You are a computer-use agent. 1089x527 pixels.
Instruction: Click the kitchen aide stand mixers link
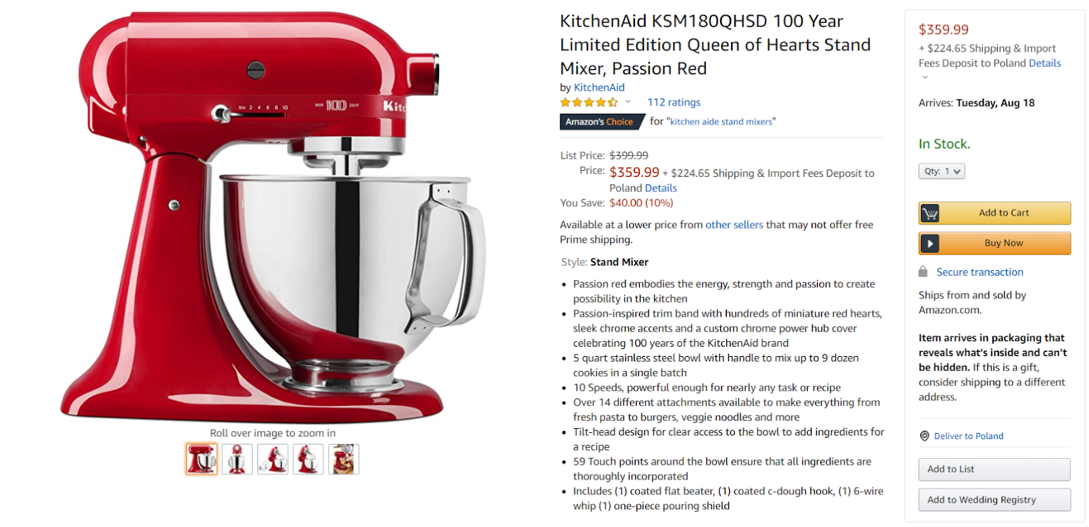pyautogui.click(x=721, y=122)
